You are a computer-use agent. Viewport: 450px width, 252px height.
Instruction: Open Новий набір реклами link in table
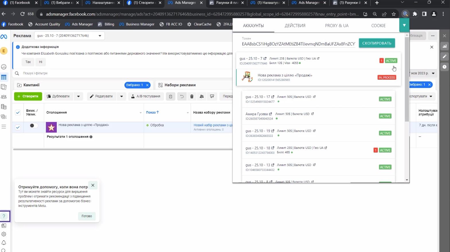point(213,125)
